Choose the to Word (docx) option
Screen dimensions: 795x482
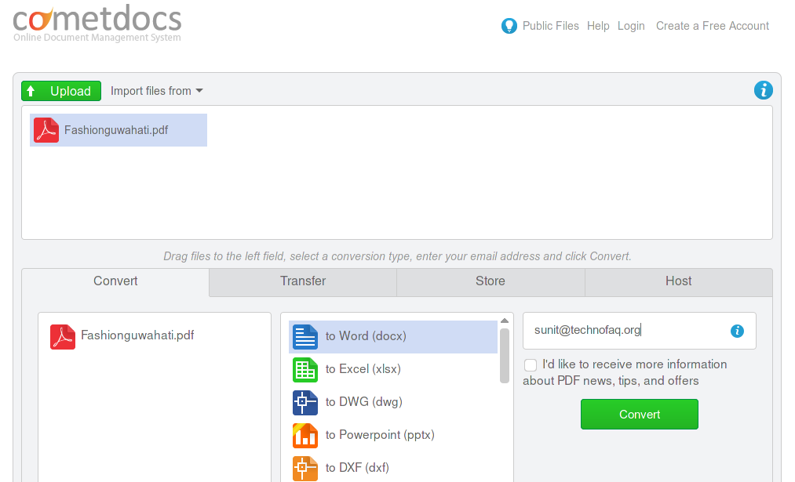(x=393, y=337)
